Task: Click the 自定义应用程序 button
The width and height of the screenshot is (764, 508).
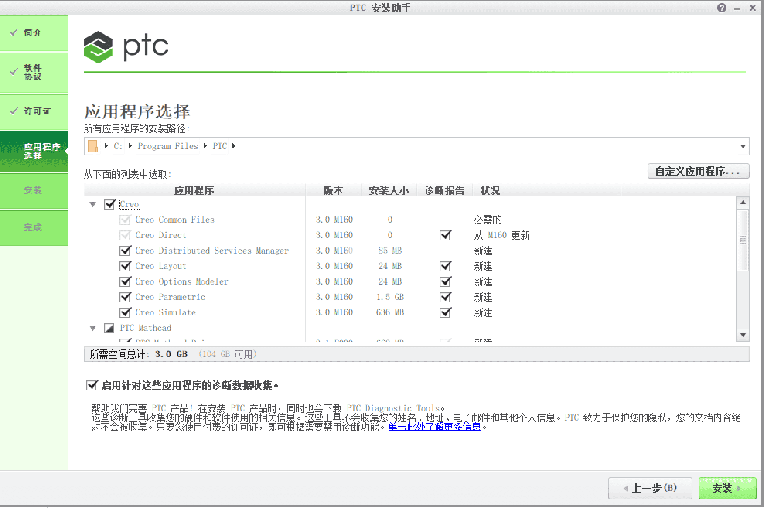Action: (x=698, y=171)
